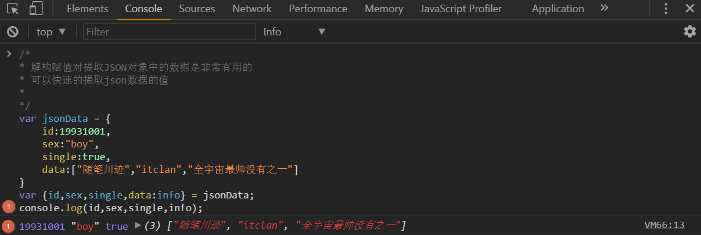The height and width of the screenshot is (235, 701).
Task: Switch to the Application tab
Action: [x=558, y=9]
